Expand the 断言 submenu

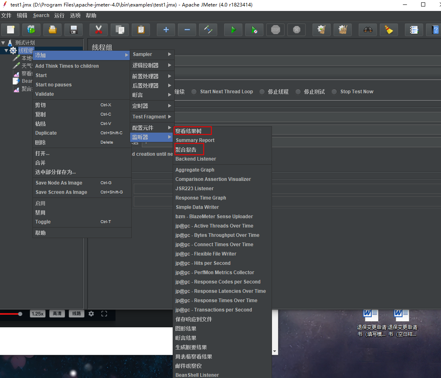[152, 95]
